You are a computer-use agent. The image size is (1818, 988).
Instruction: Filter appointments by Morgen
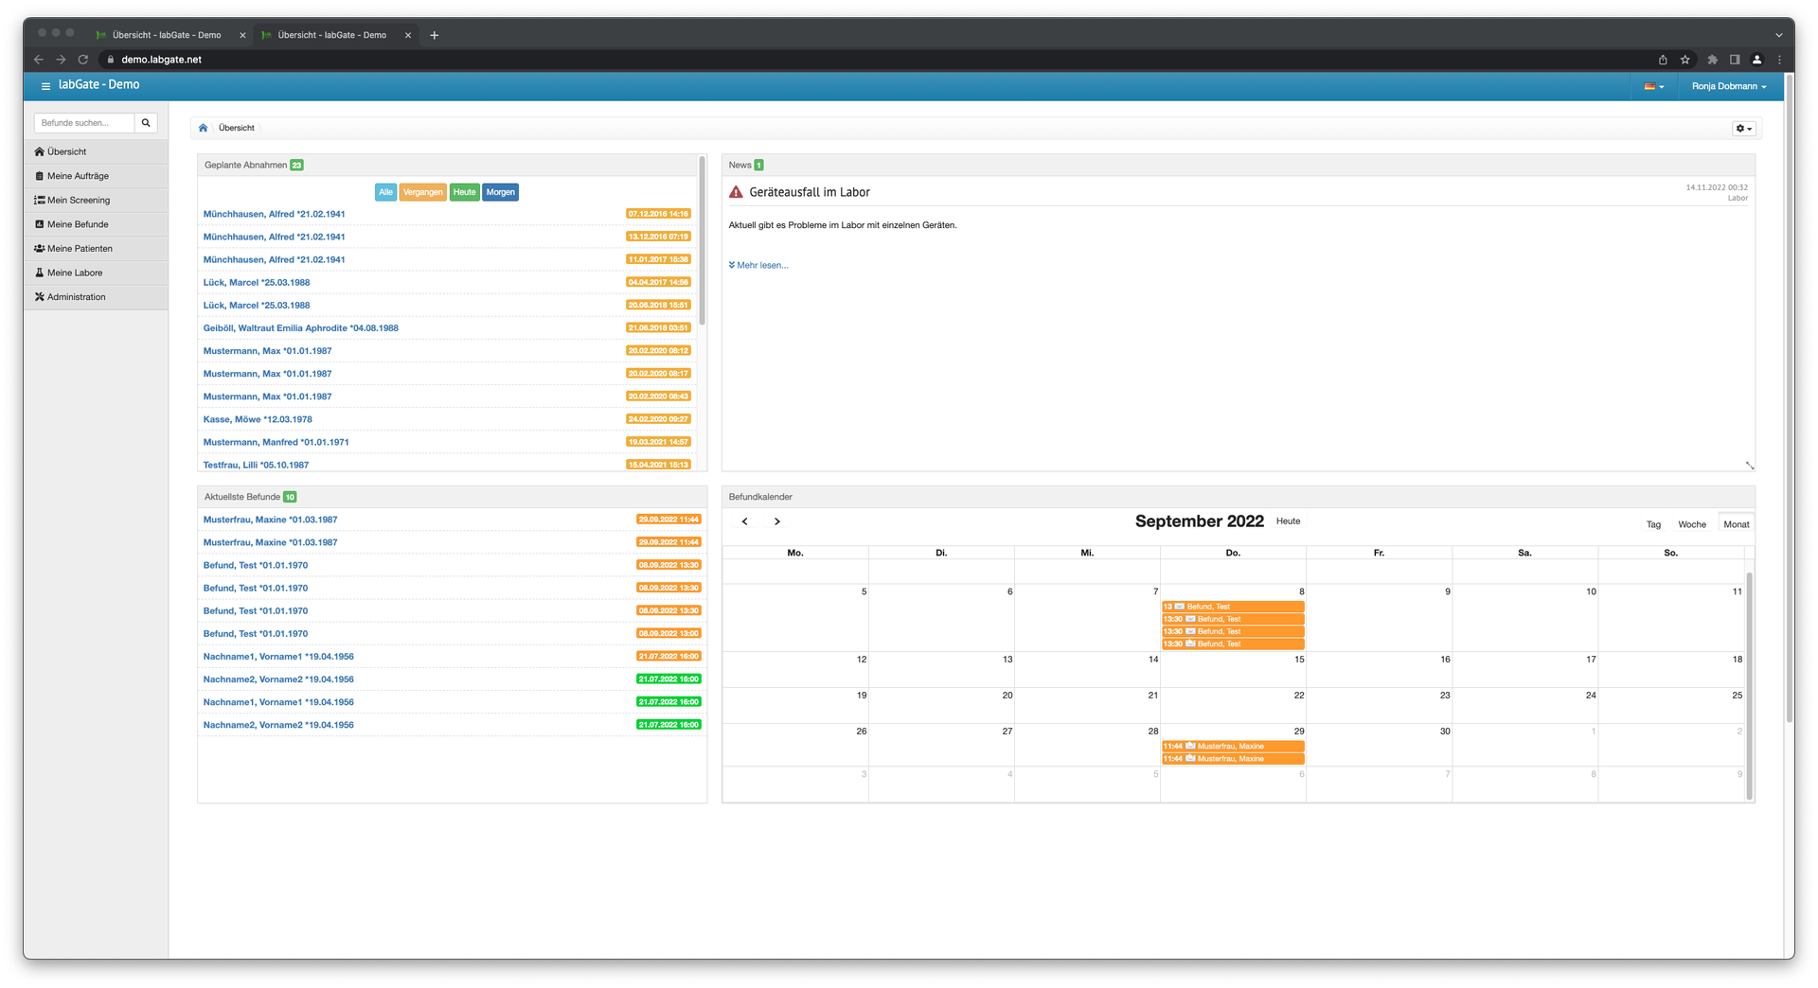(500, 192)
